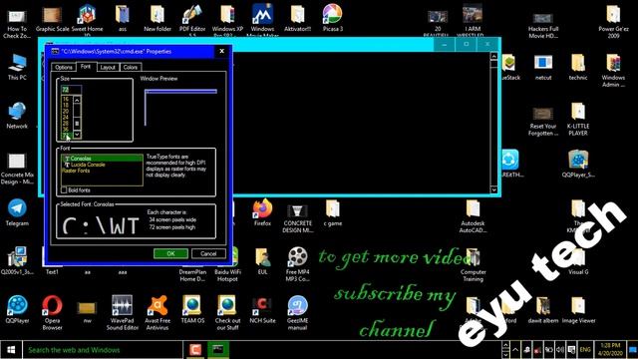
Task: Open Autodesk AutoCAD folder icon
Action: click(473, 215)
